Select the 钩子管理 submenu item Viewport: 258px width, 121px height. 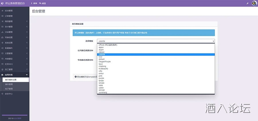(x=9, y=89)
